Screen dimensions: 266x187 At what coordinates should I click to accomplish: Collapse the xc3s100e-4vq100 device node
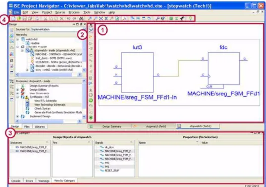point(18,47)
